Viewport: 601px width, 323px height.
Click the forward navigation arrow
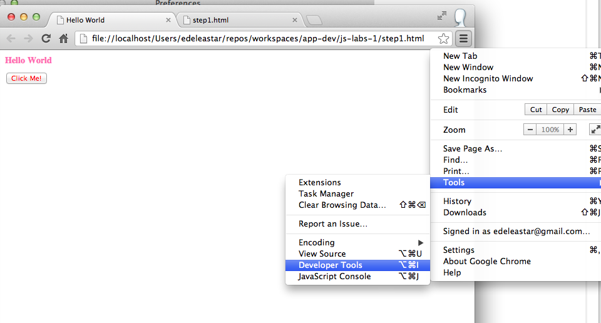tap(28, 39)
